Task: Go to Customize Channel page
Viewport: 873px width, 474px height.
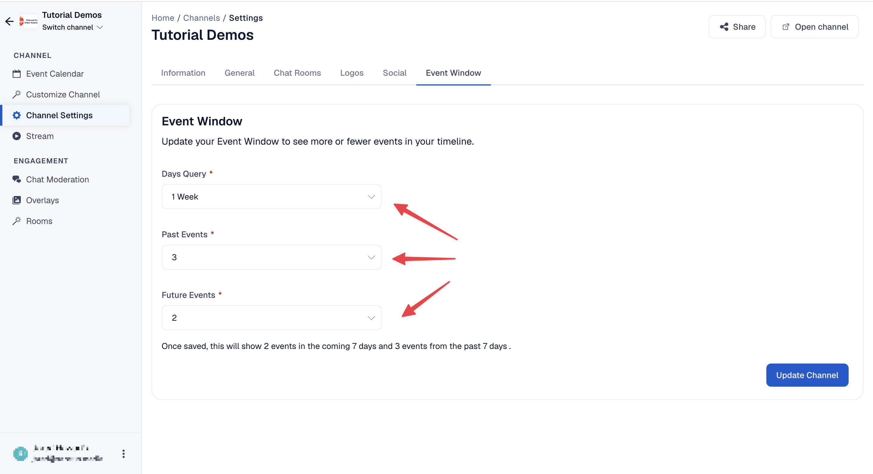Action: pos(65,94)
